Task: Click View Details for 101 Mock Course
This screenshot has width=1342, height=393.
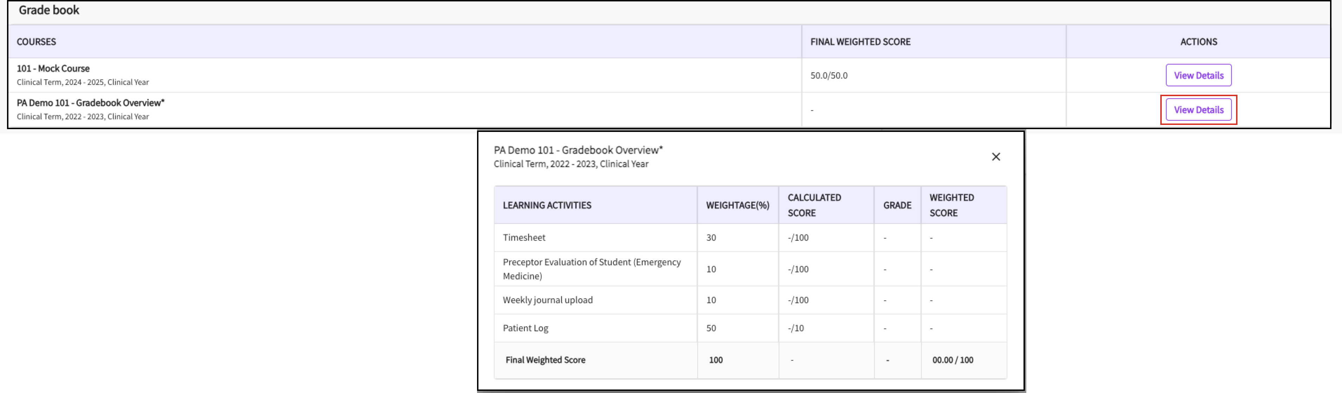Action: (x=1198, y=75)
